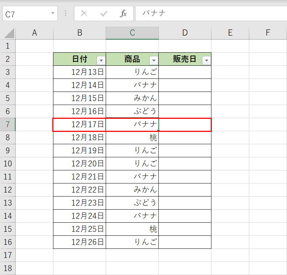Click the formula bar resize handle dots
The height and width of the screenshot is (275, 287).
click(65, 13)
